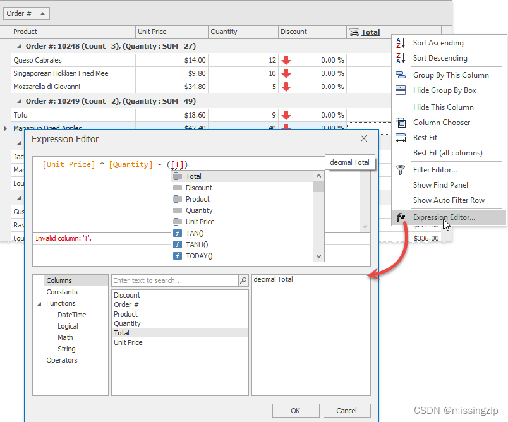Click Cancel in Expression Editor
Screen dimensions: 508x422
347,411
